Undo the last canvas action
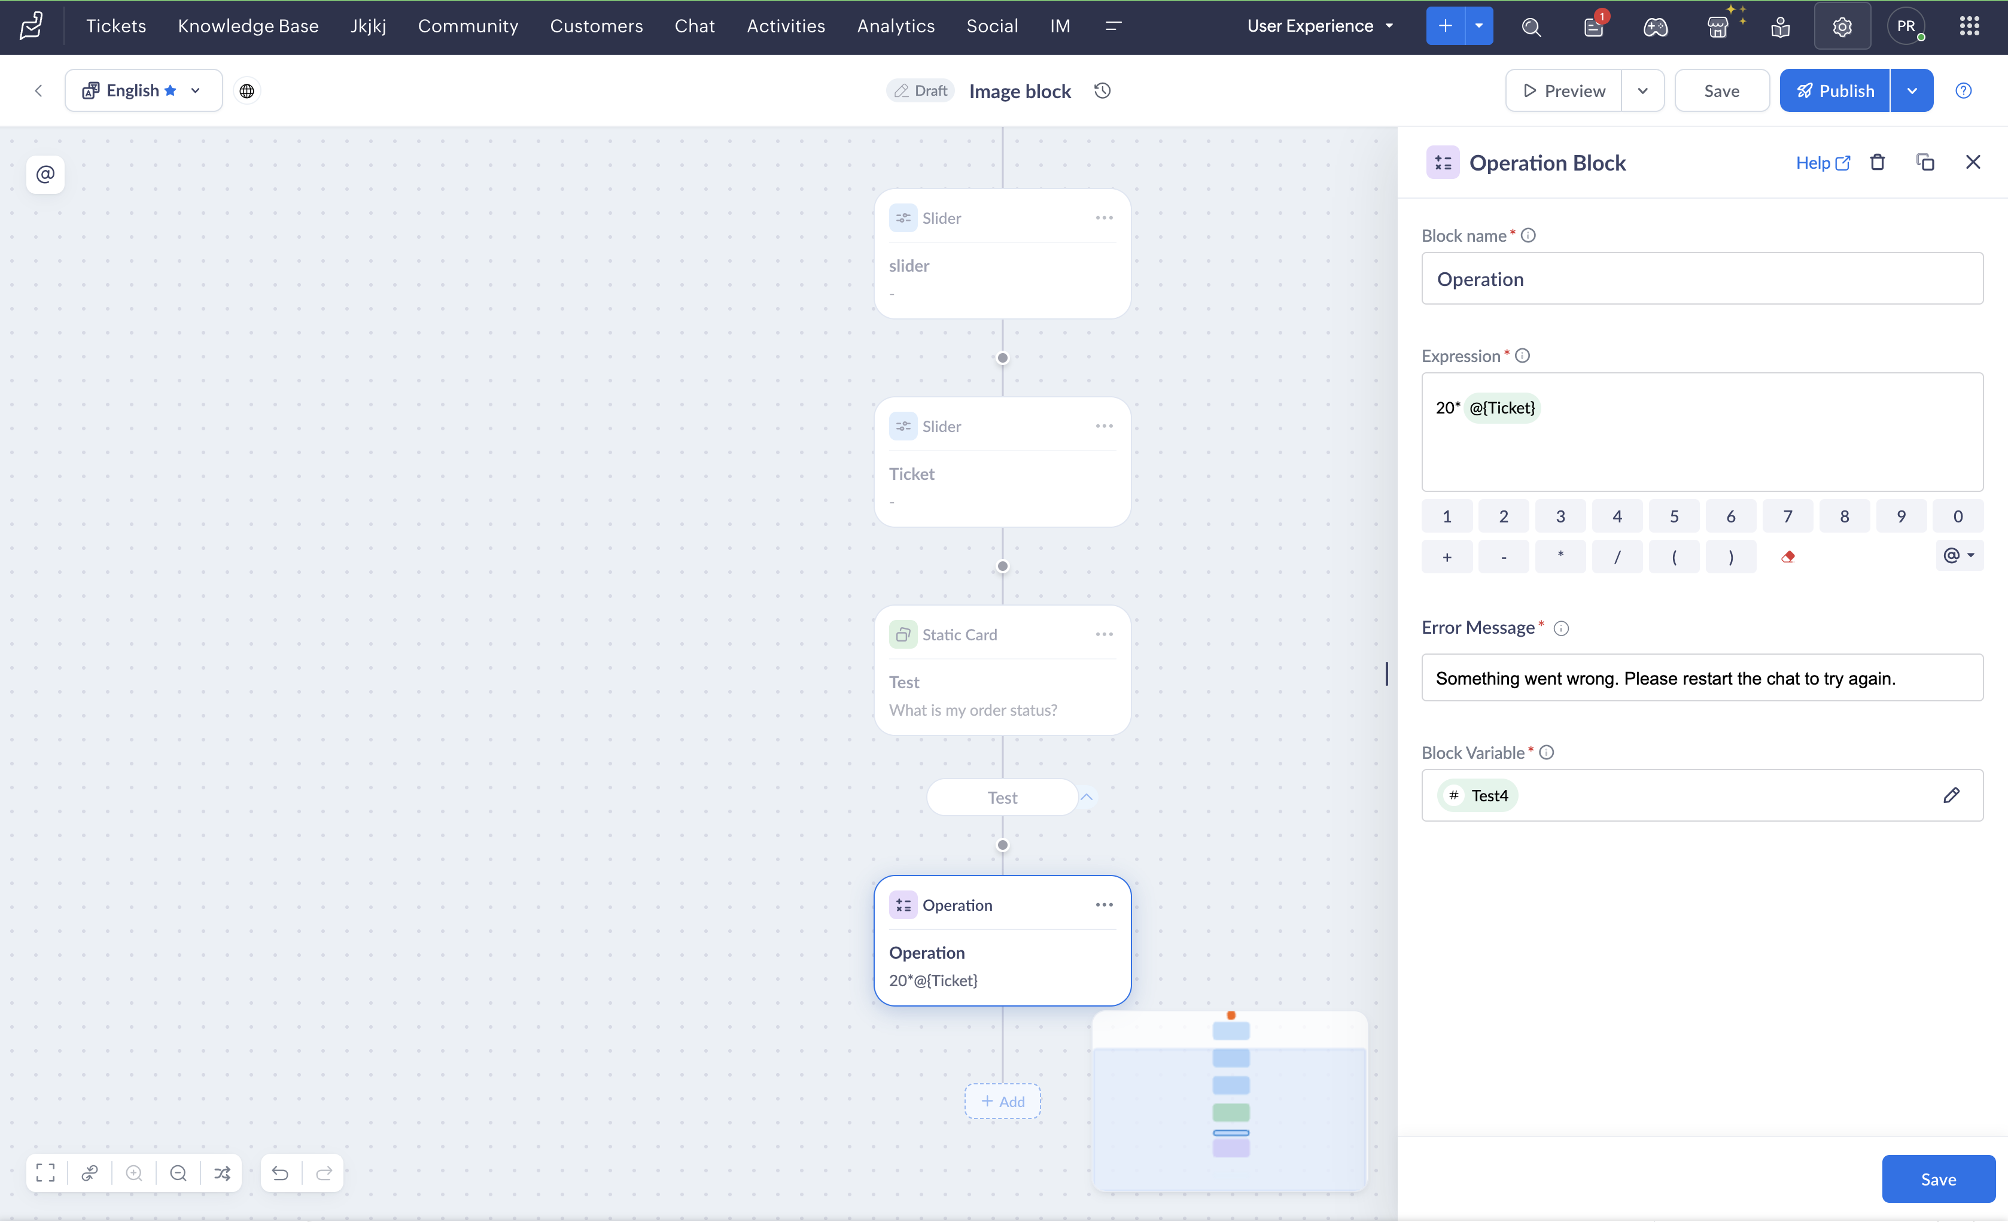Screen dimensions: 2008x1222 [279, 1172]
